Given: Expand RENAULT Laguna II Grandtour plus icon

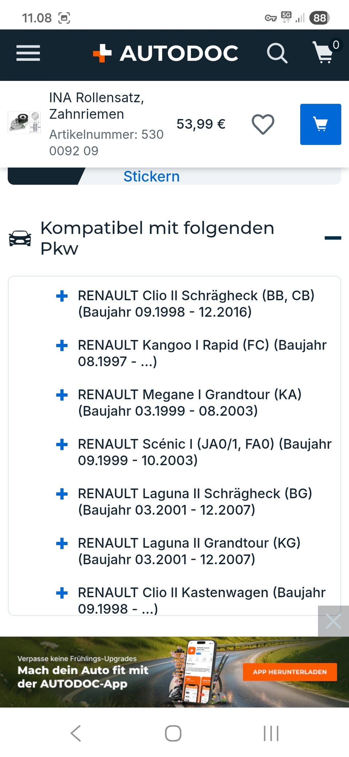Looking at the screenshot, I should (62, 543).
